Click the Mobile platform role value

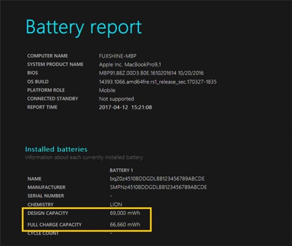107,90
